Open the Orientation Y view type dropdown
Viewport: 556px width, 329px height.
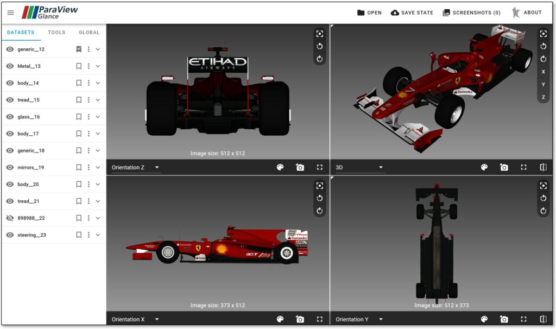pos(360,319)
